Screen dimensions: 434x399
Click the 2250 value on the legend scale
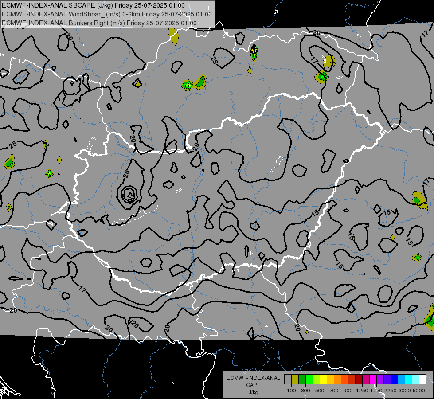pyautogui.click(x=391, y=391)
